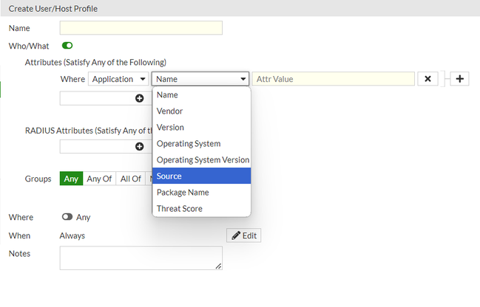Select the Any groups option
The width and height of the screenshot is (480, 307).
pos(71,179)
